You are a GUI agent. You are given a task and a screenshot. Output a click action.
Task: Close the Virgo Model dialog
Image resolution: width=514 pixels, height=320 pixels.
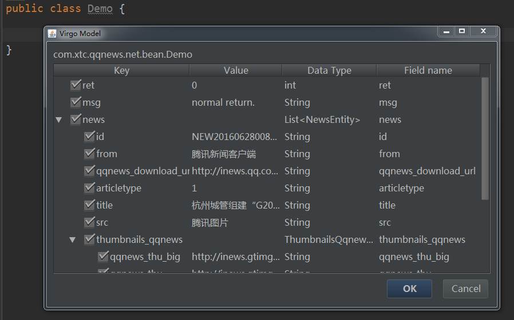(483, 31)
